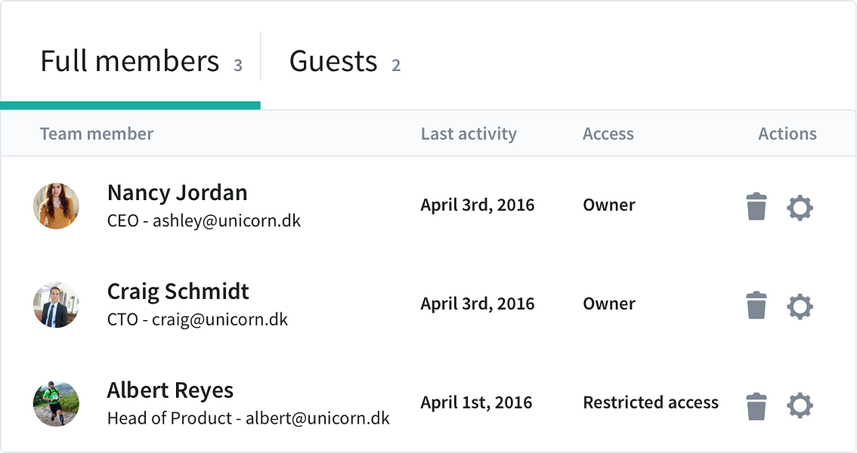Image resolution: width=857 pixels, height=453 pixels.
Task: Click the Actions column header
Action: (x=787, y=134)
